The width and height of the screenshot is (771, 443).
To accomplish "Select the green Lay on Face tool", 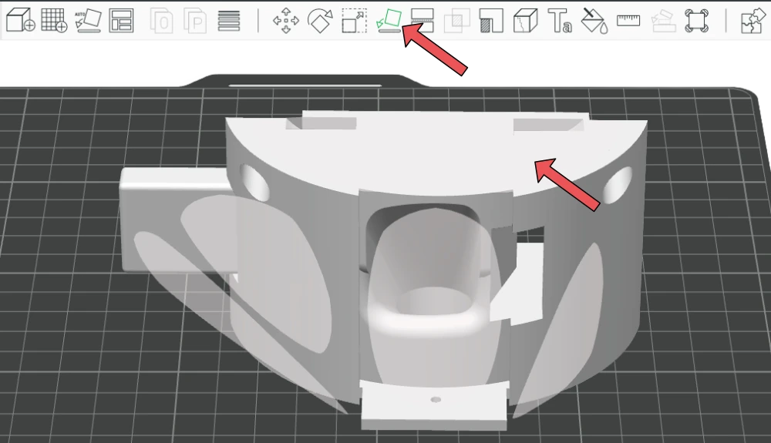I will coord(388,21).
